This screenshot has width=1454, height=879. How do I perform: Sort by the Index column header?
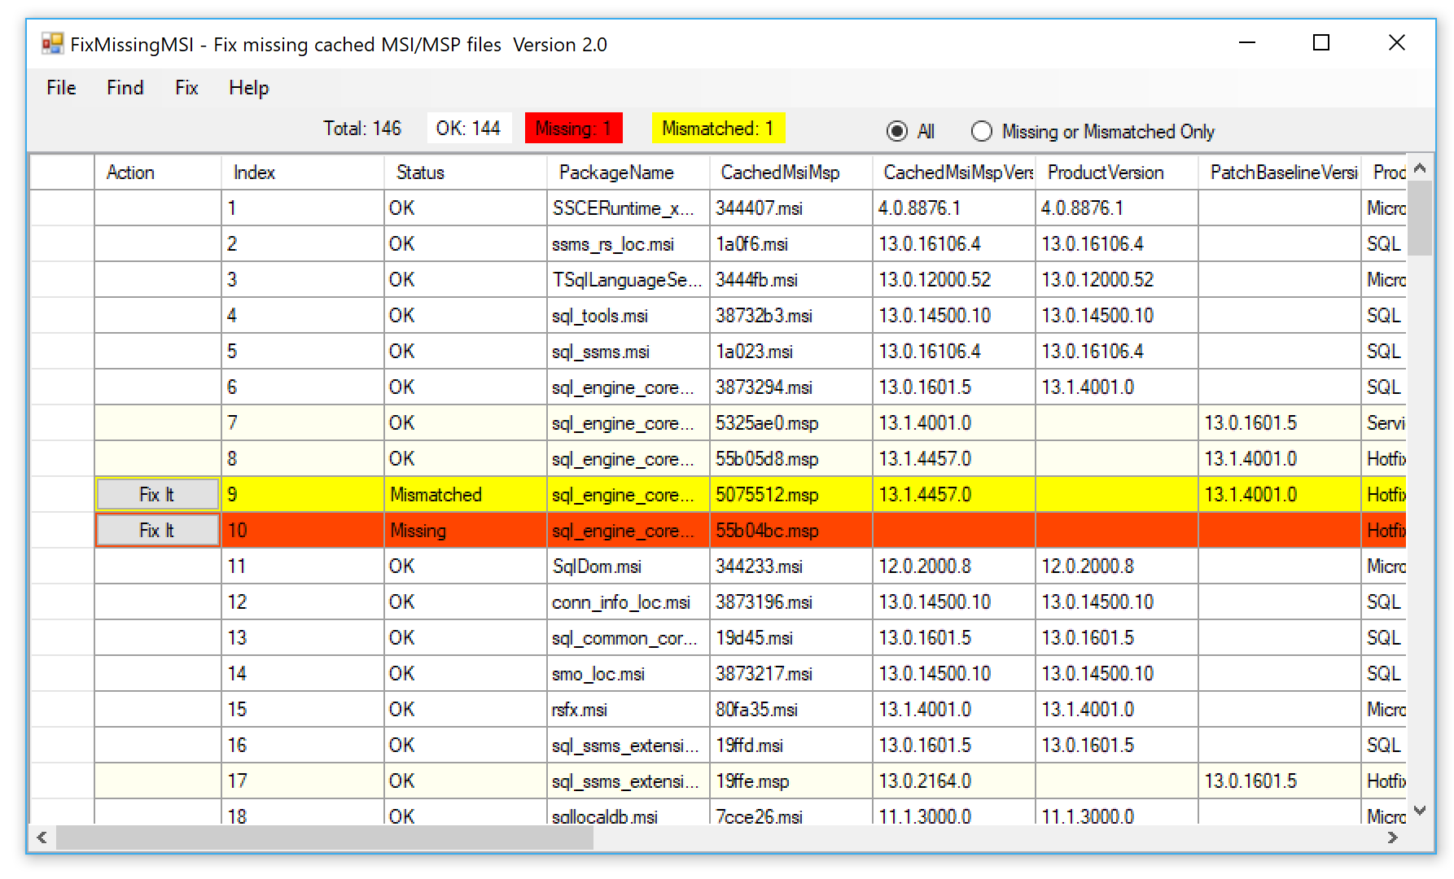pos(253,172)
